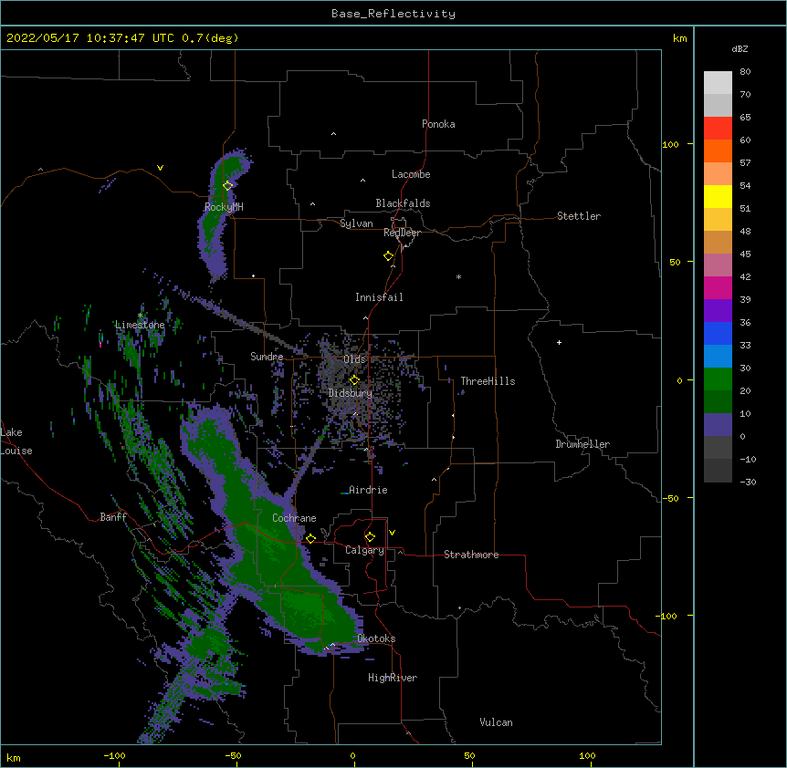Click the Lacombe city label
787x768 pixels.
point(411,174)
